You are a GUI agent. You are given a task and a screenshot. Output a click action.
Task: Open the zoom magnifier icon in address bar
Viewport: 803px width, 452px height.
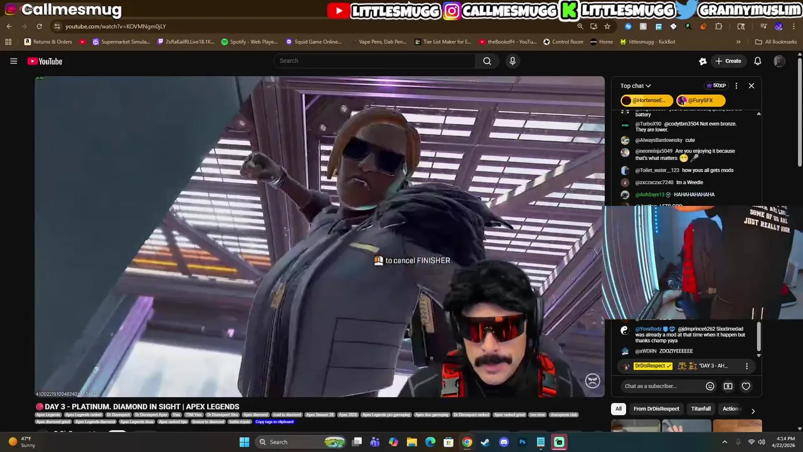coord(580,26)
